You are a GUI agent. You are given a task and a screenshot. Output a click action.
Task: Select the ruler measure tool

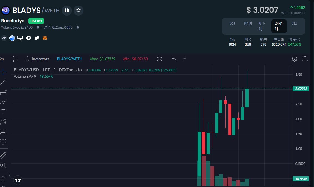3,155
